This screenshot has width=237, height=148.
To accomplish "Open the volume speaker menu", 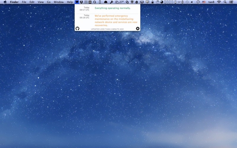I will pyautogui.click(x=192, y=2).
